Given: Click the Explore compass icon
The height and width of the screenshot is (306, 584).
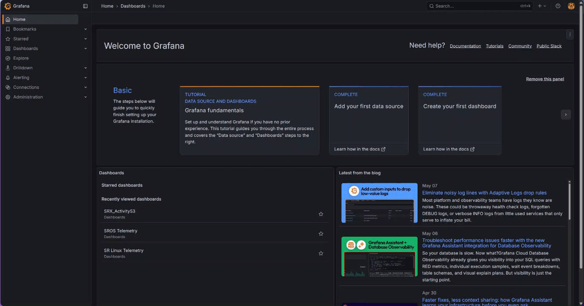Looking at the screenshot, I should tap(8, 58).
